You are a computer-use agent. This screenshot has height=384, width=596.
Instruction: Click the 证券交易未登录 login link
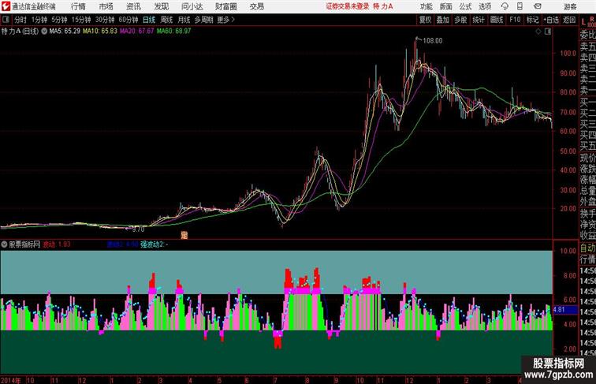(x=348, y=6)
